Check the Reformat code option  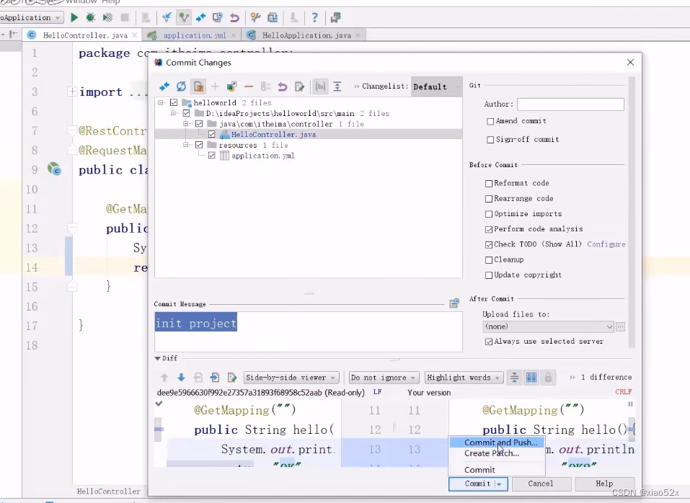(488, 183)
